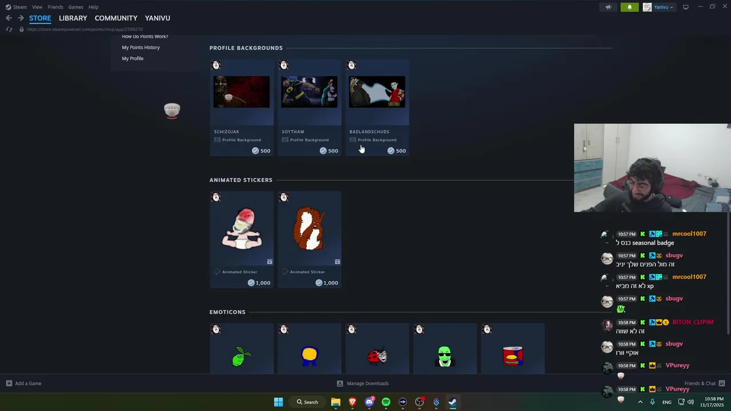
Task: Open the Help menu
Action: coord(93,7)
